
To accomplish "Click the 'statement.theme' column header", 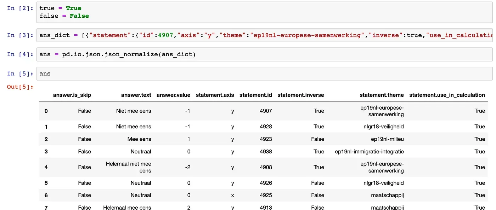I will tap(382, 95).
